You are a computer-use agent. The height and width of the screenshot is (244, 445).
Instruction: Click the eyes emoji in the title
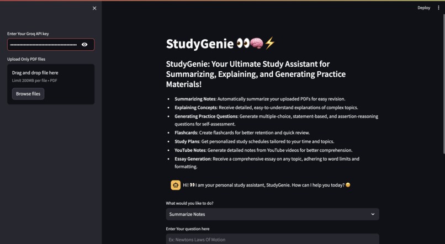pyautogui.click(x=243, y=43)
